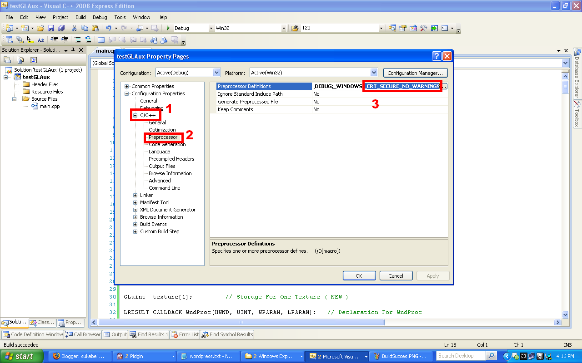This screenshot has width=582, height=363.
Task: Click the Windows Start button
Action: pyautogui.click(x=21, y=356)
